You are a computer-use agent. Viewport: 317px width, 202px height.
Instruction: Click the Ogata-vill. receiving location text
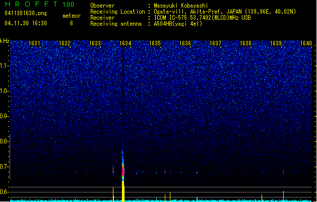[225, 12]
